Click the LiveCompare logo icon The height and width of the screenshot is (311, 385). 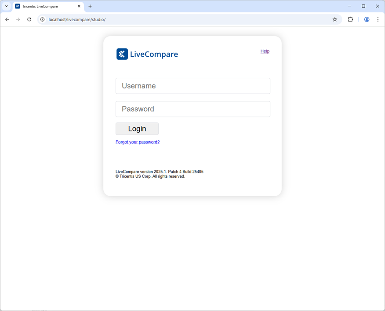[x=122, y=54]
